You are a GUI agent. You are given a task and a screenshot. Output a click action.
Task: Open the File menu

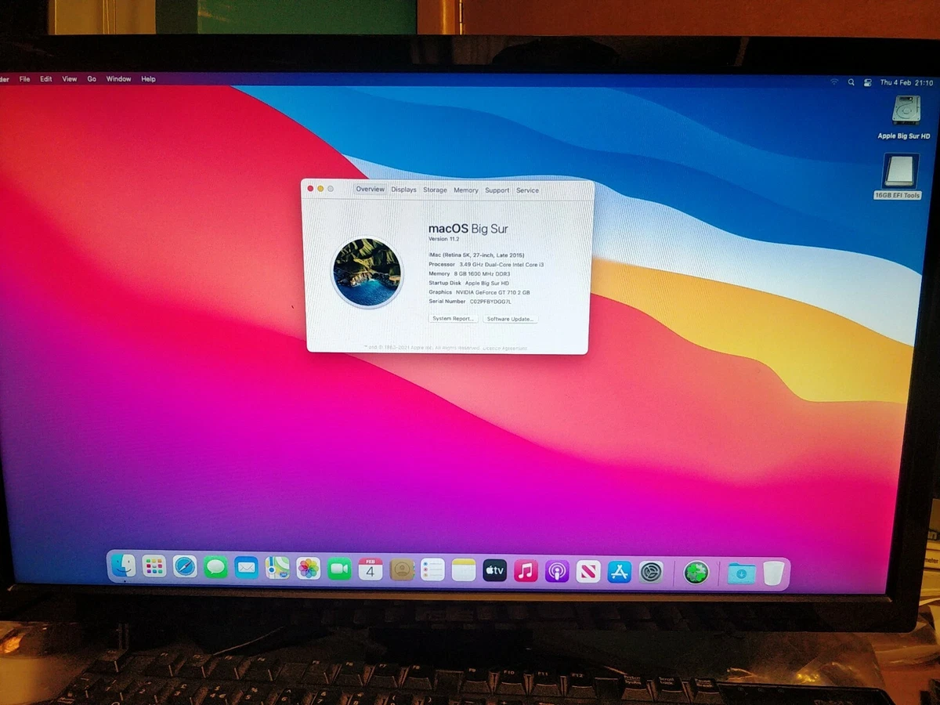point(24,79)
